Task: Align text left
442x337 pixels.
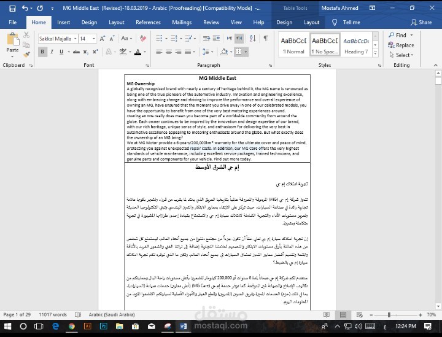Action: pyautogui.click(x=159, y=52)
